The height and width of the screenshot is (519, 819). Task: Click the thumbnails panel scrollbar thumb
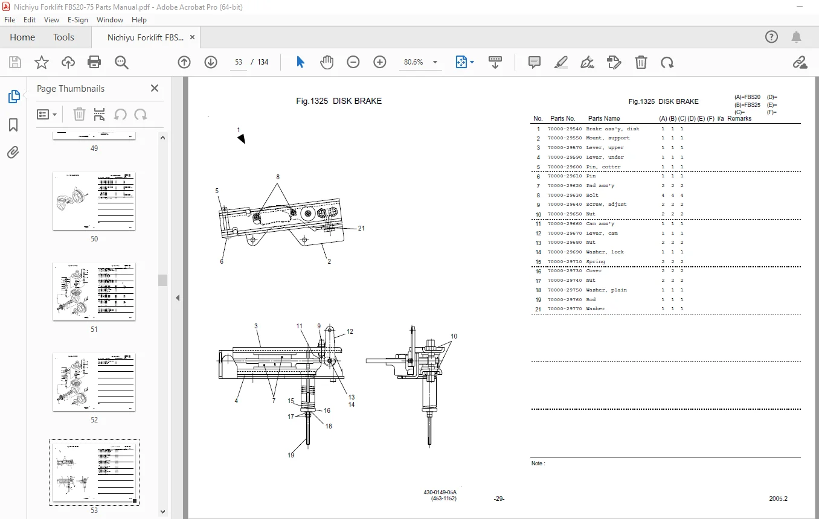pyautogui.click(x=162, y=280)
